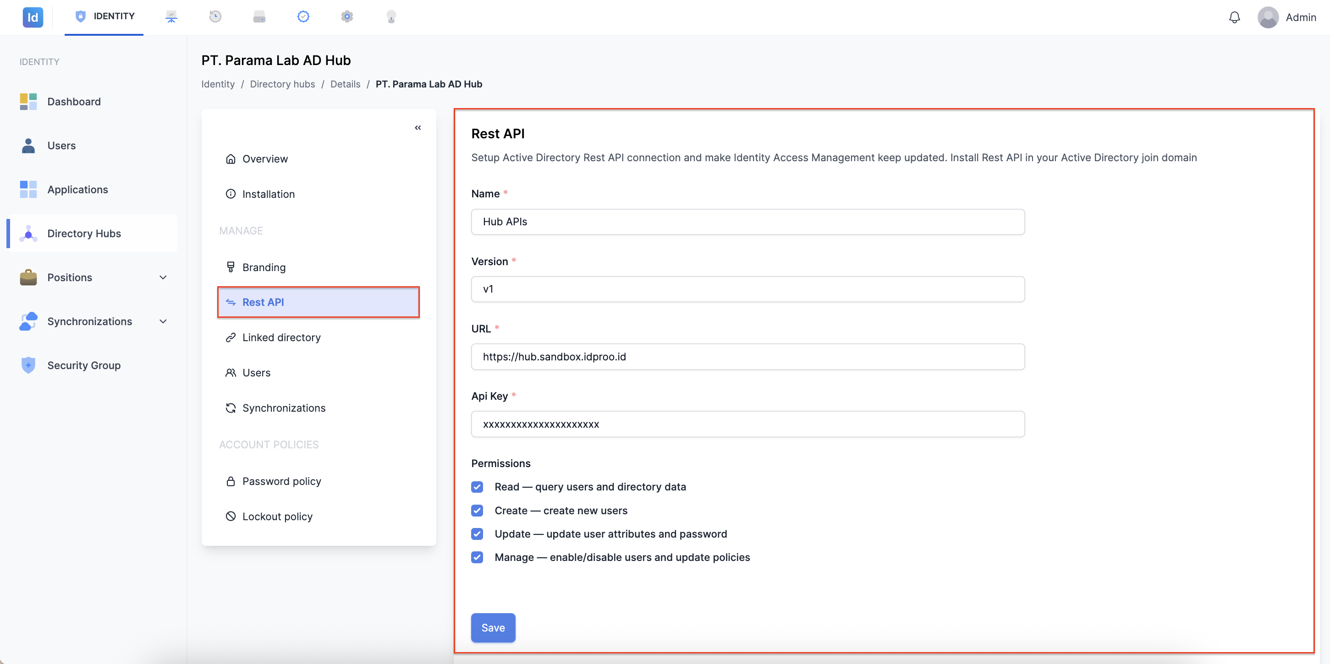This screenshot has height=664, width=1330.
Task: Open Password policy menu item
Action: (x=318, y=481)
